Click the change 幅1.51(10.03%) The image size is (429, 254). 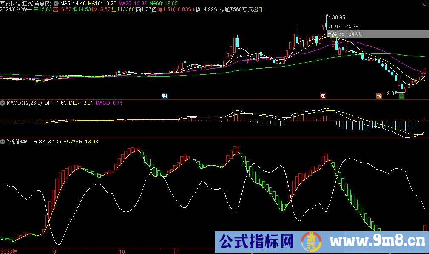click(176, 10)
